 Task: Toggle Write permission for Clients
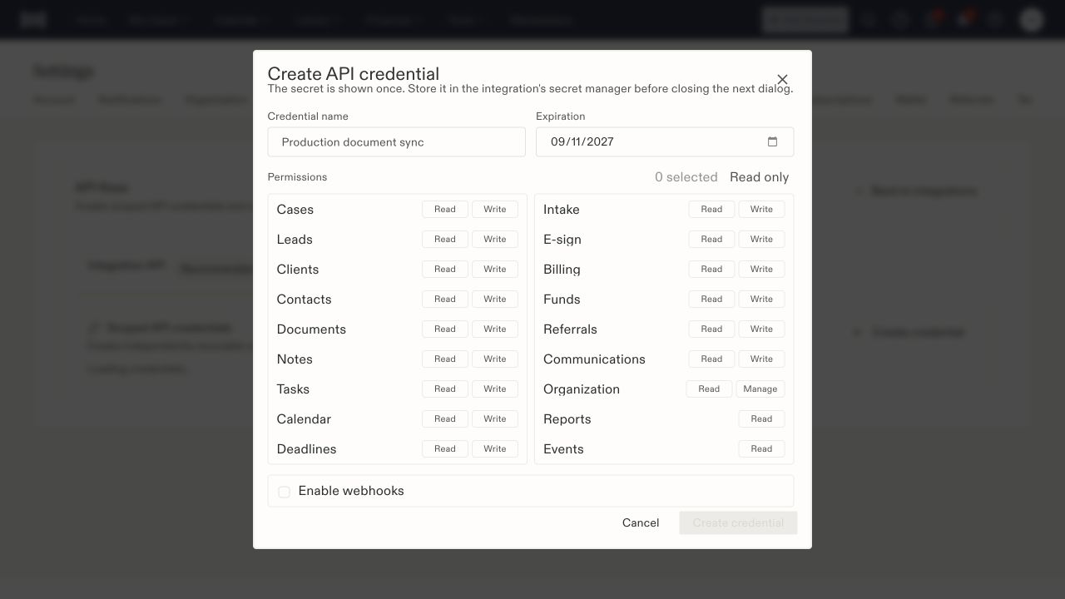(x=495, y=270)
